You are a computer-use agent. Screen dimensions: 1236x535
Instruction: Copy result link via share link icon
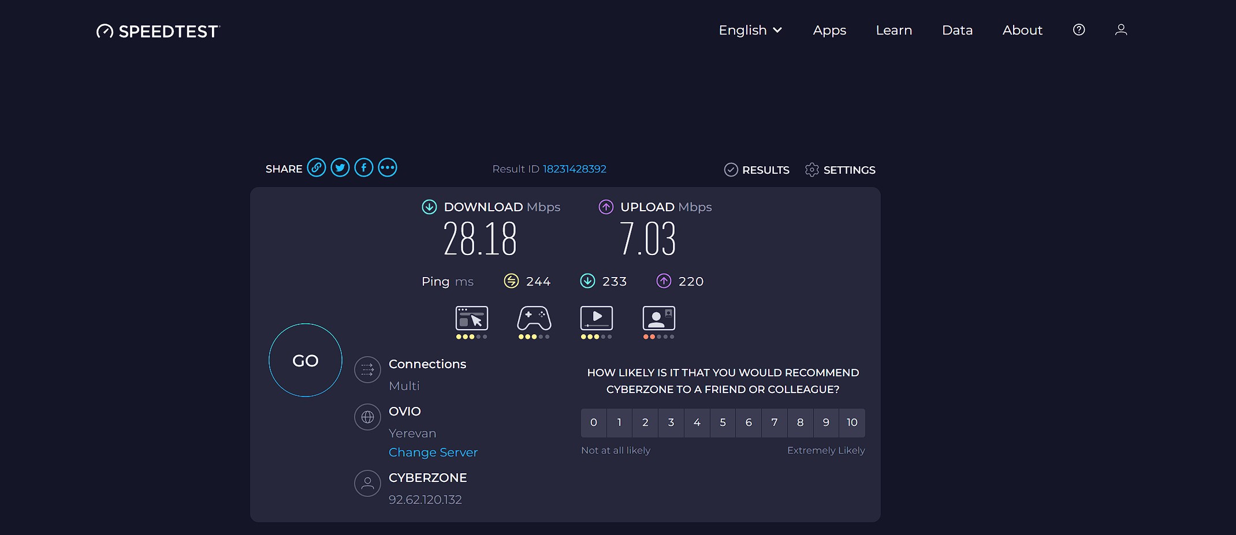pyautogui.click(x=317, y=168)
